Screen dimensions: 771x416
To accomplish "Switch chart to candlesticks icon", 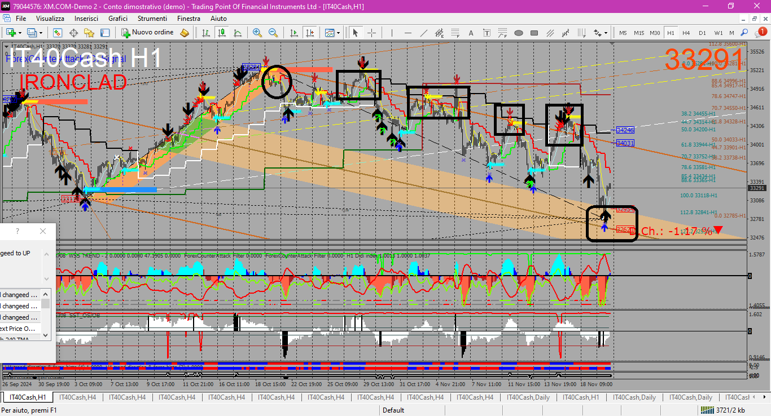I will [222, 33].
